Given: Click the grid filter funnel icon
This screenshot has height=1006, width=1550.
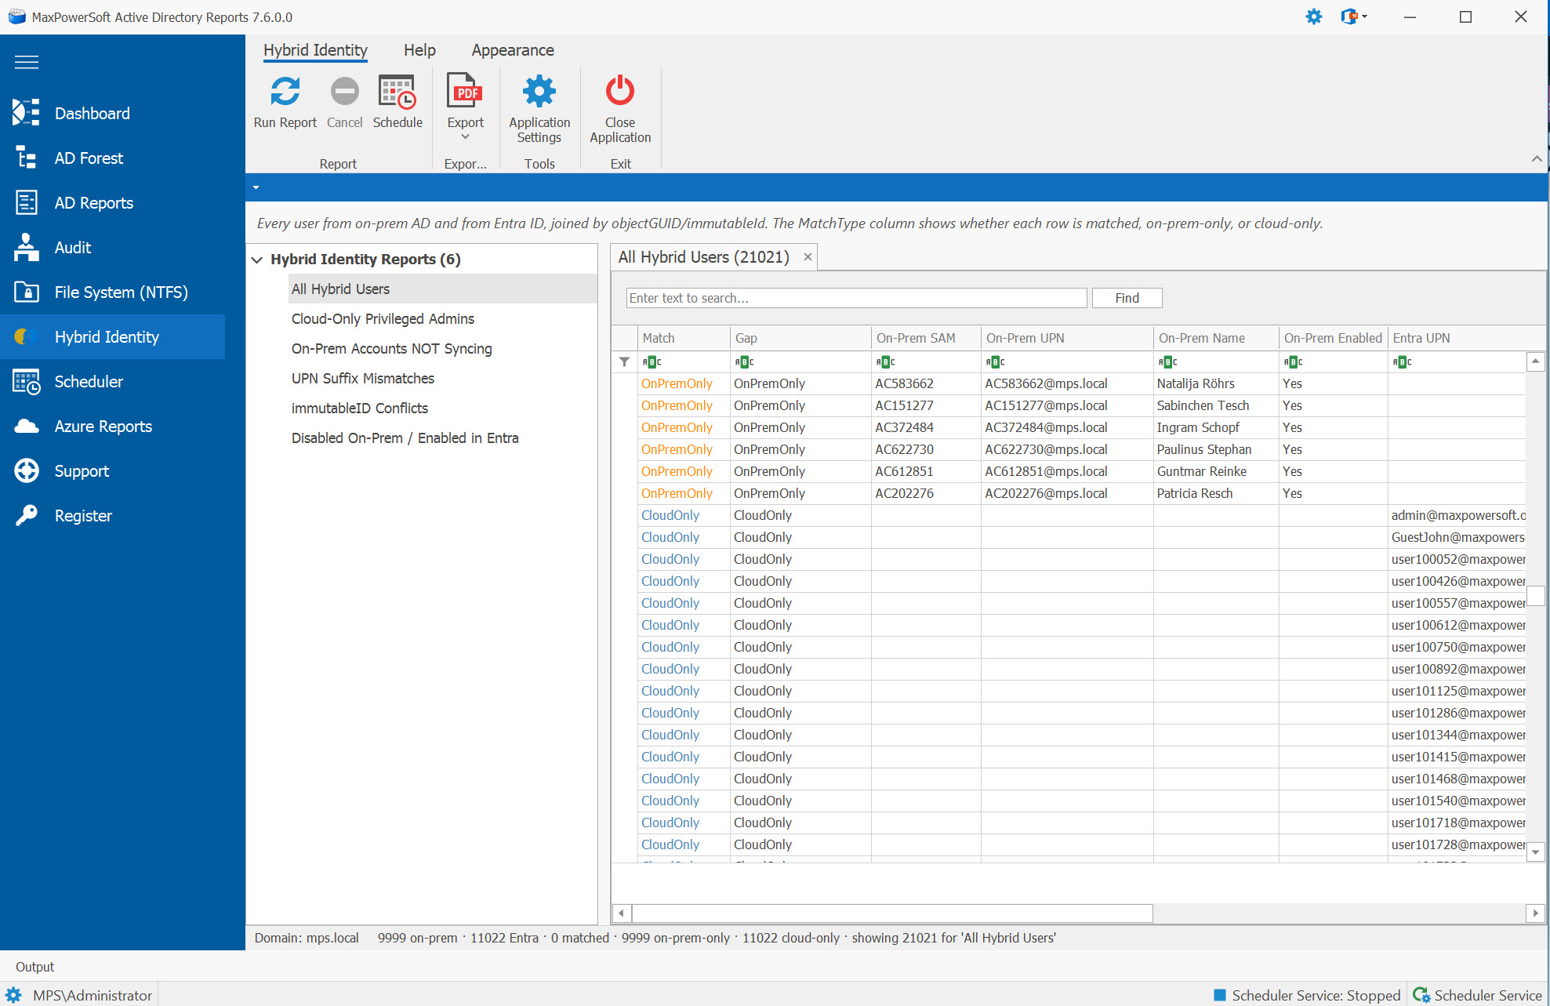Looking at the screenshot, I should tap(624, 361).
